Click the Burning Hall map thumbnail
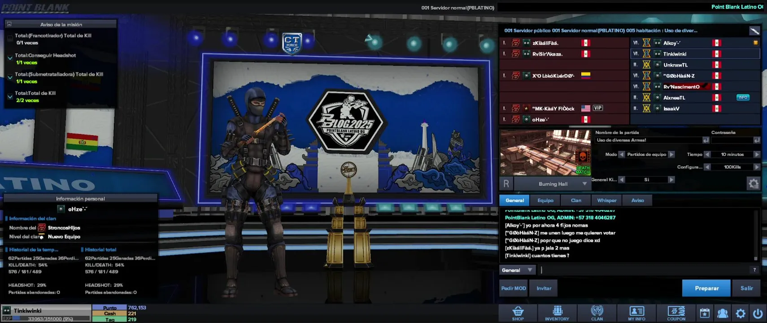This screenshot has width=767, height=323. [x=545, y=153]
